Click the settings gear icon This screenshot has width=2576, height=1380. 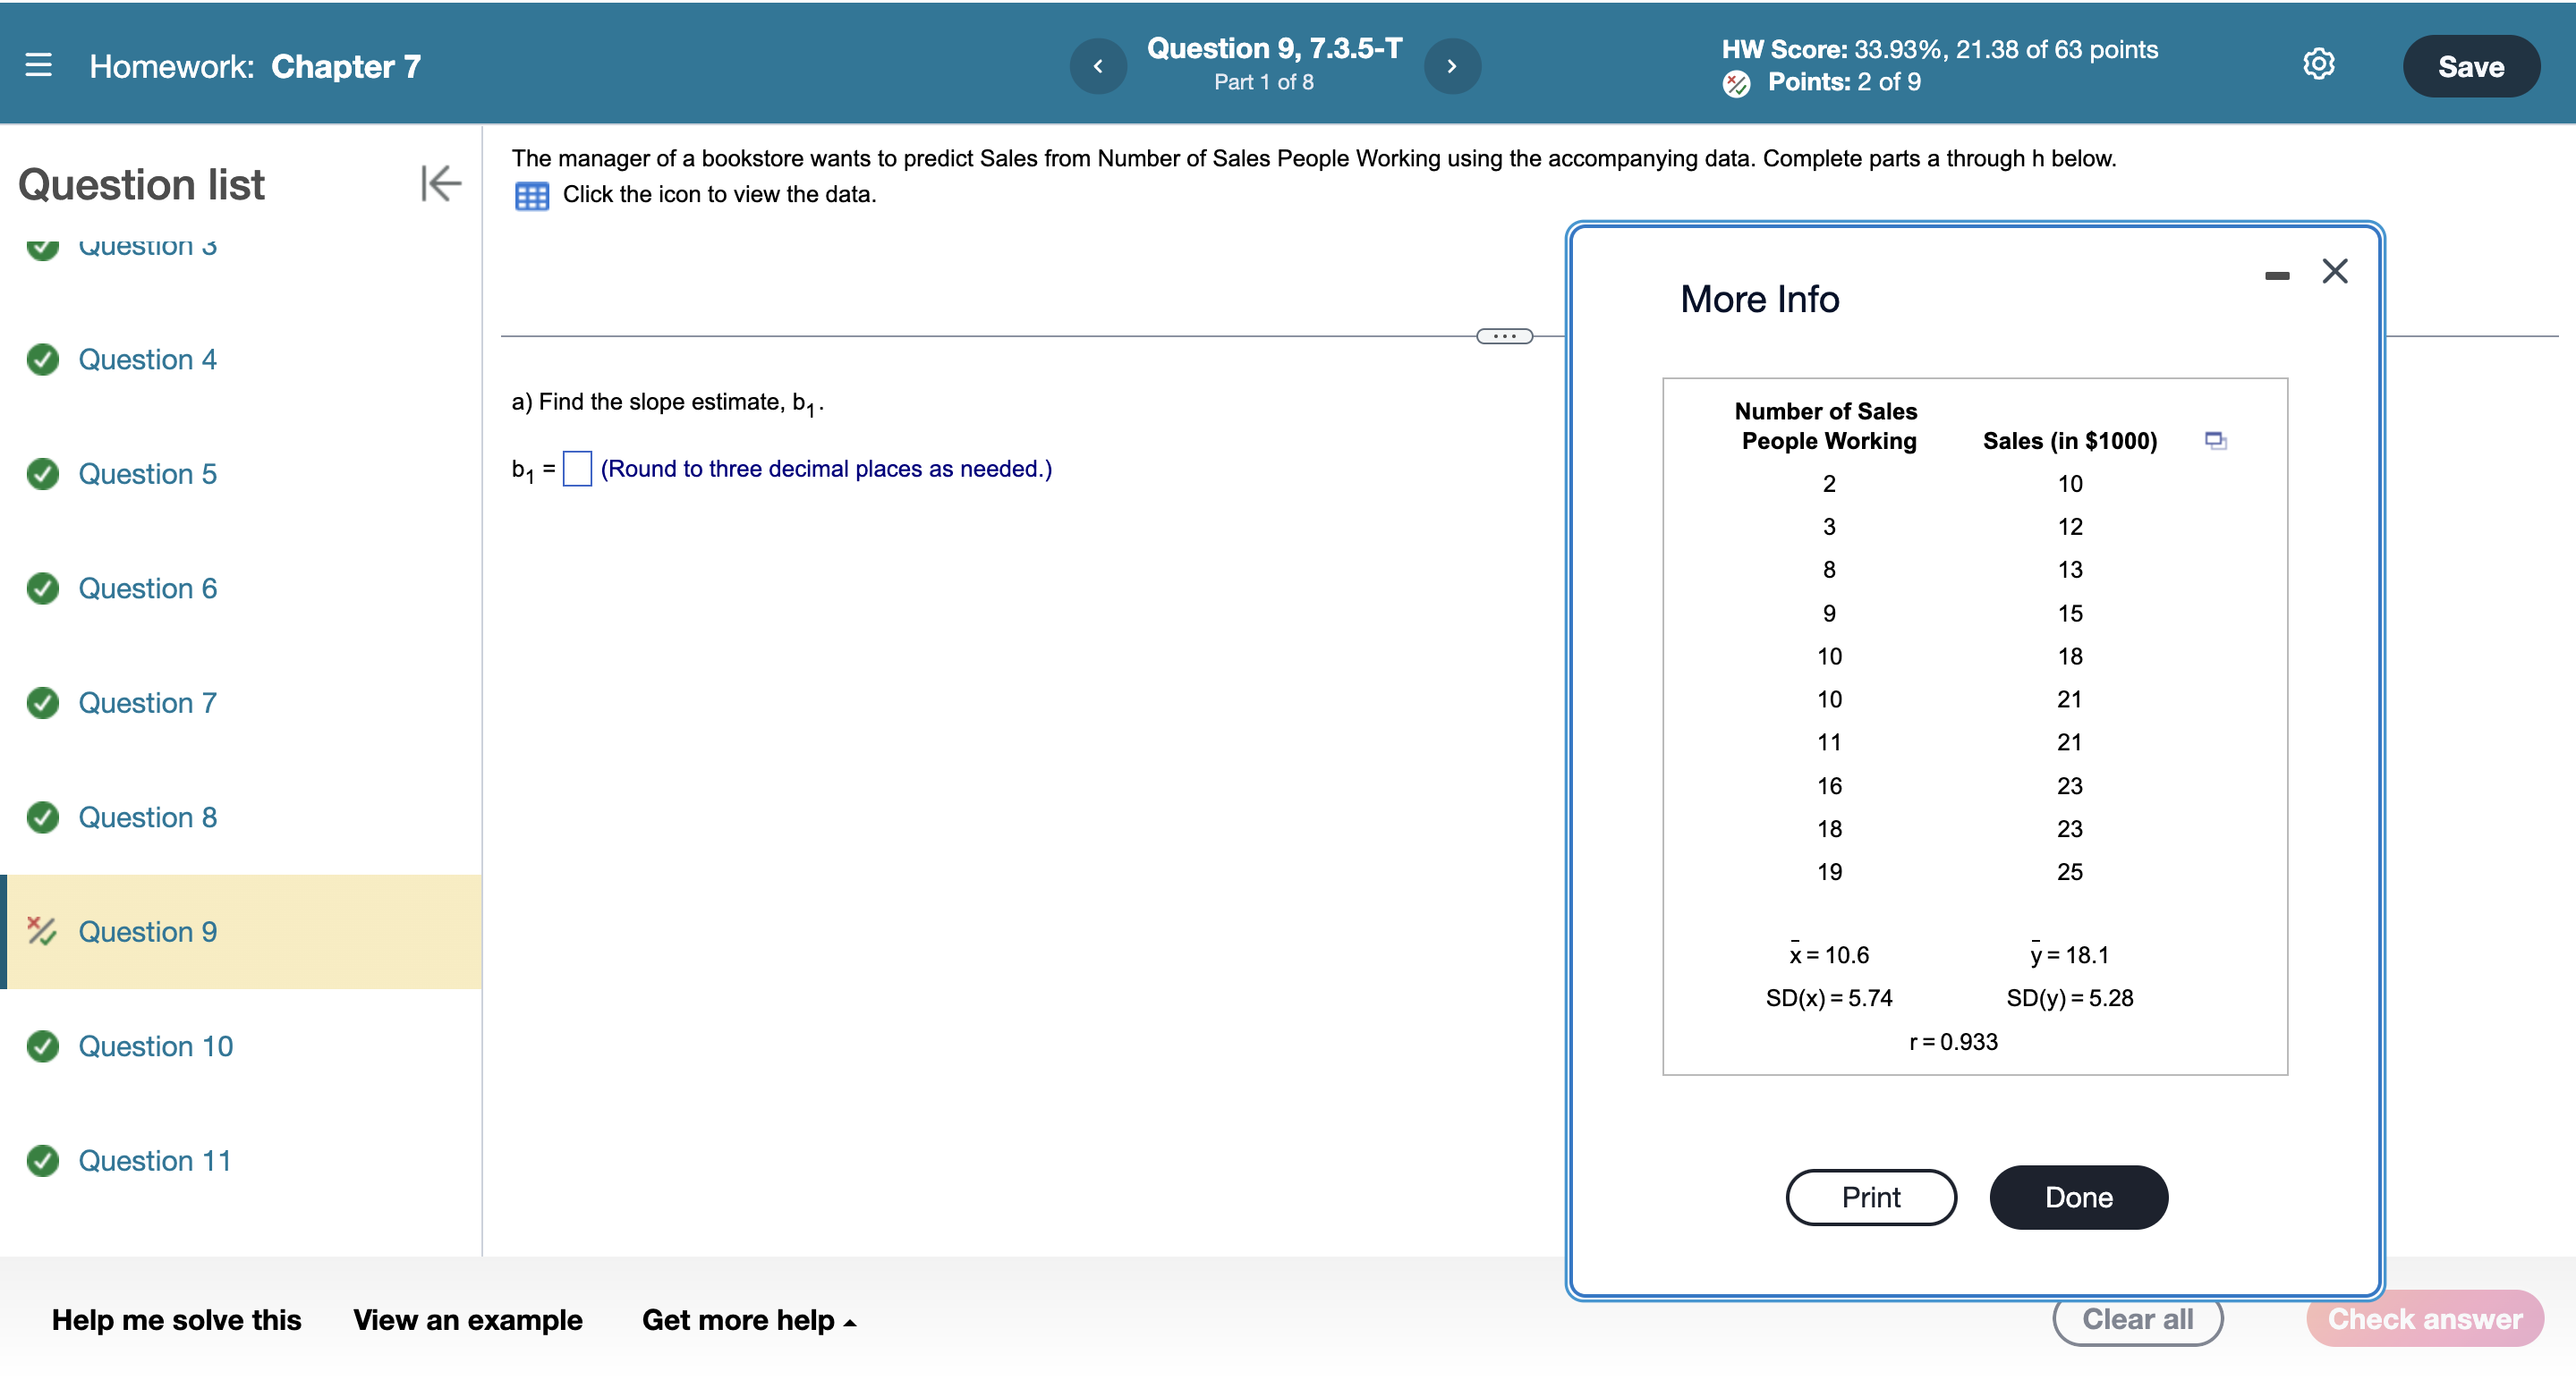2322,64
